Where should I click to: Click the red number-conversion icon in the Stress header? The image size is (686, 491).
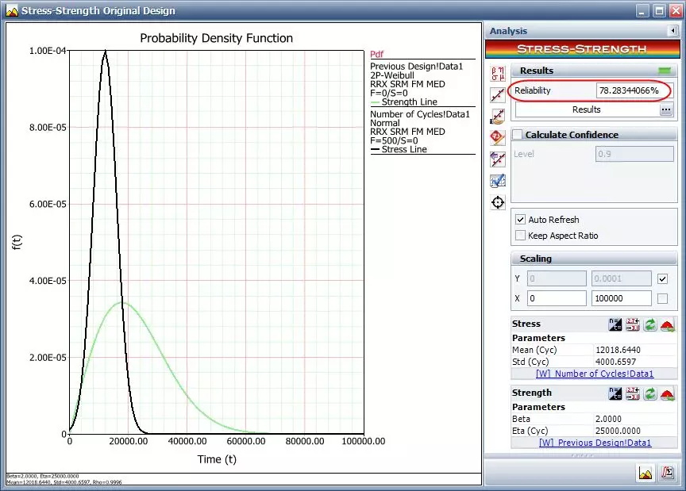(633, 324)
